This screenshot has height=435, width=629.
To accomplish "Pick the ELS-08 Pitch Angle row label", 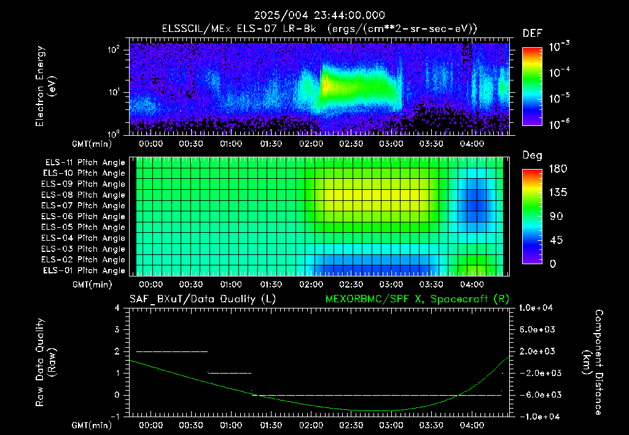I will (84, 195).
